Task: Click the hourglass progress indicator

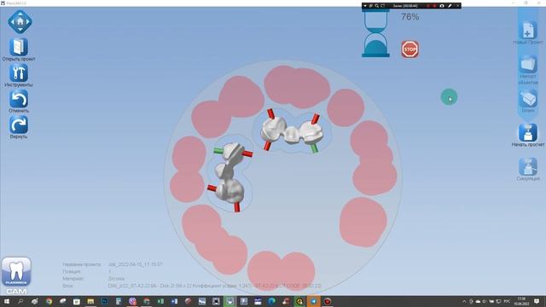Action: [375, 33]
